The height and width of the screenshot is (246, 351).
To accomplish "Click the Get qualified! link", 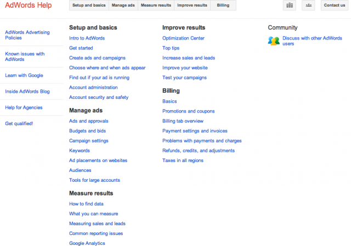I will pyautogui.click(x=19, y=124).
